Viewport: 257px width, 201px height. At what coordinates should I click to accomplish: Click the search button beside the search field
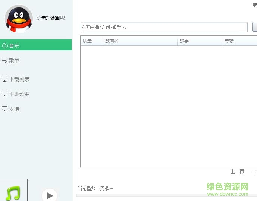pyautogui.click(x=254, y=27)
